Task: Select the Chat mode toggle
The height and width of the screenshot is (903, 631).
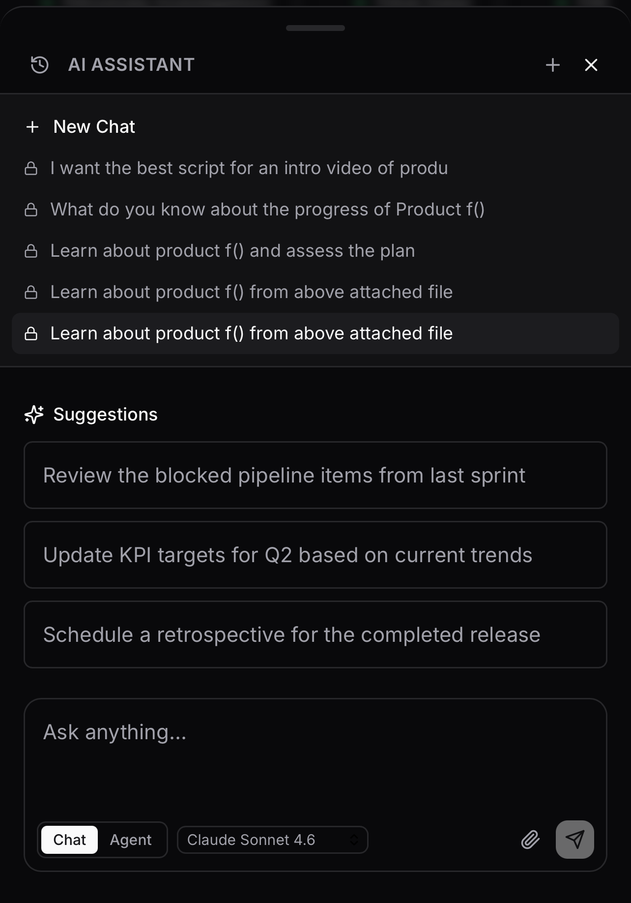Action: point(69,840)
